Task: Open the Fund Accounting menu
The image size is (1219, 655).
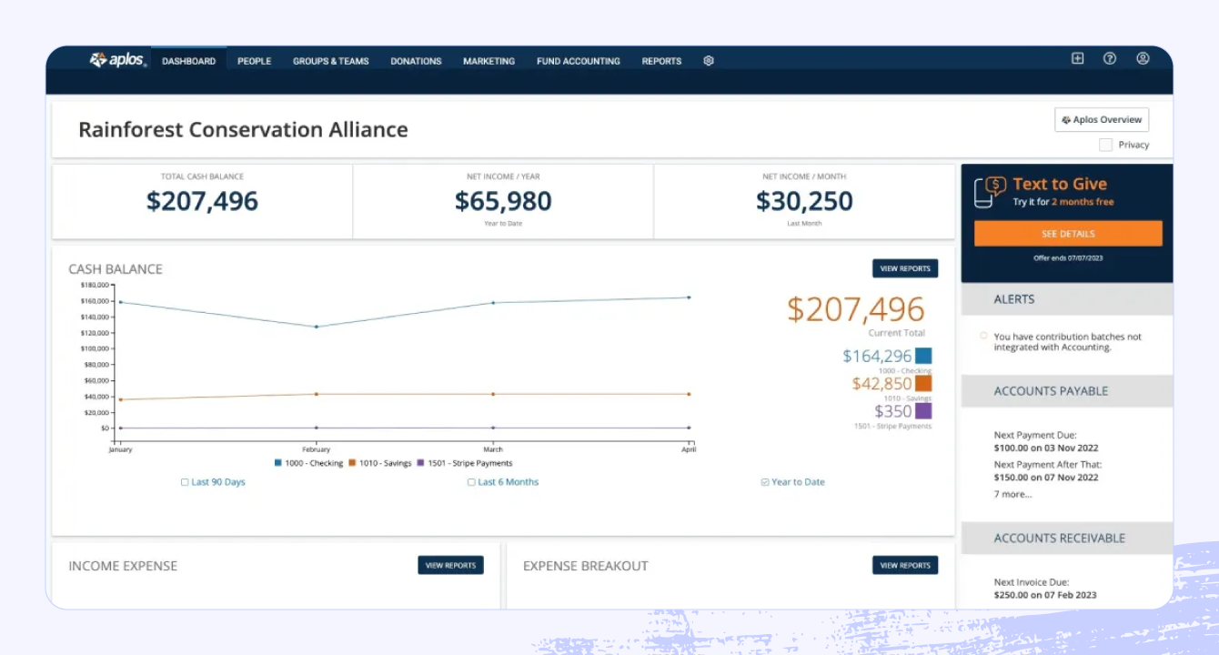Action: click(x=579, y=61)
